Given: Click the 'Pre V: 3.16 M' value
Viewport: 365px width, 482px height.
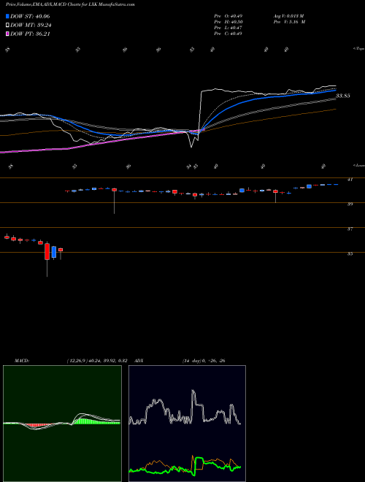Looking at the screenshot, I should [x=289, y=22].
